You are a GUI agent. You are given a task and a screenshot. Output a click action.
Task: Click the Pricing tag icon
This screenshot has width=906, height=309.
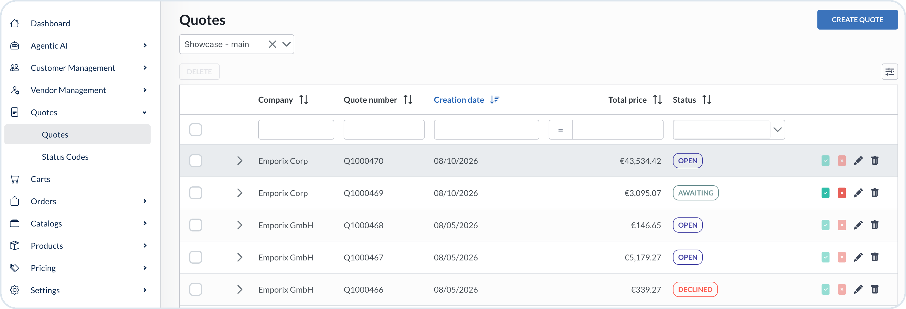[x=14, y=267]
